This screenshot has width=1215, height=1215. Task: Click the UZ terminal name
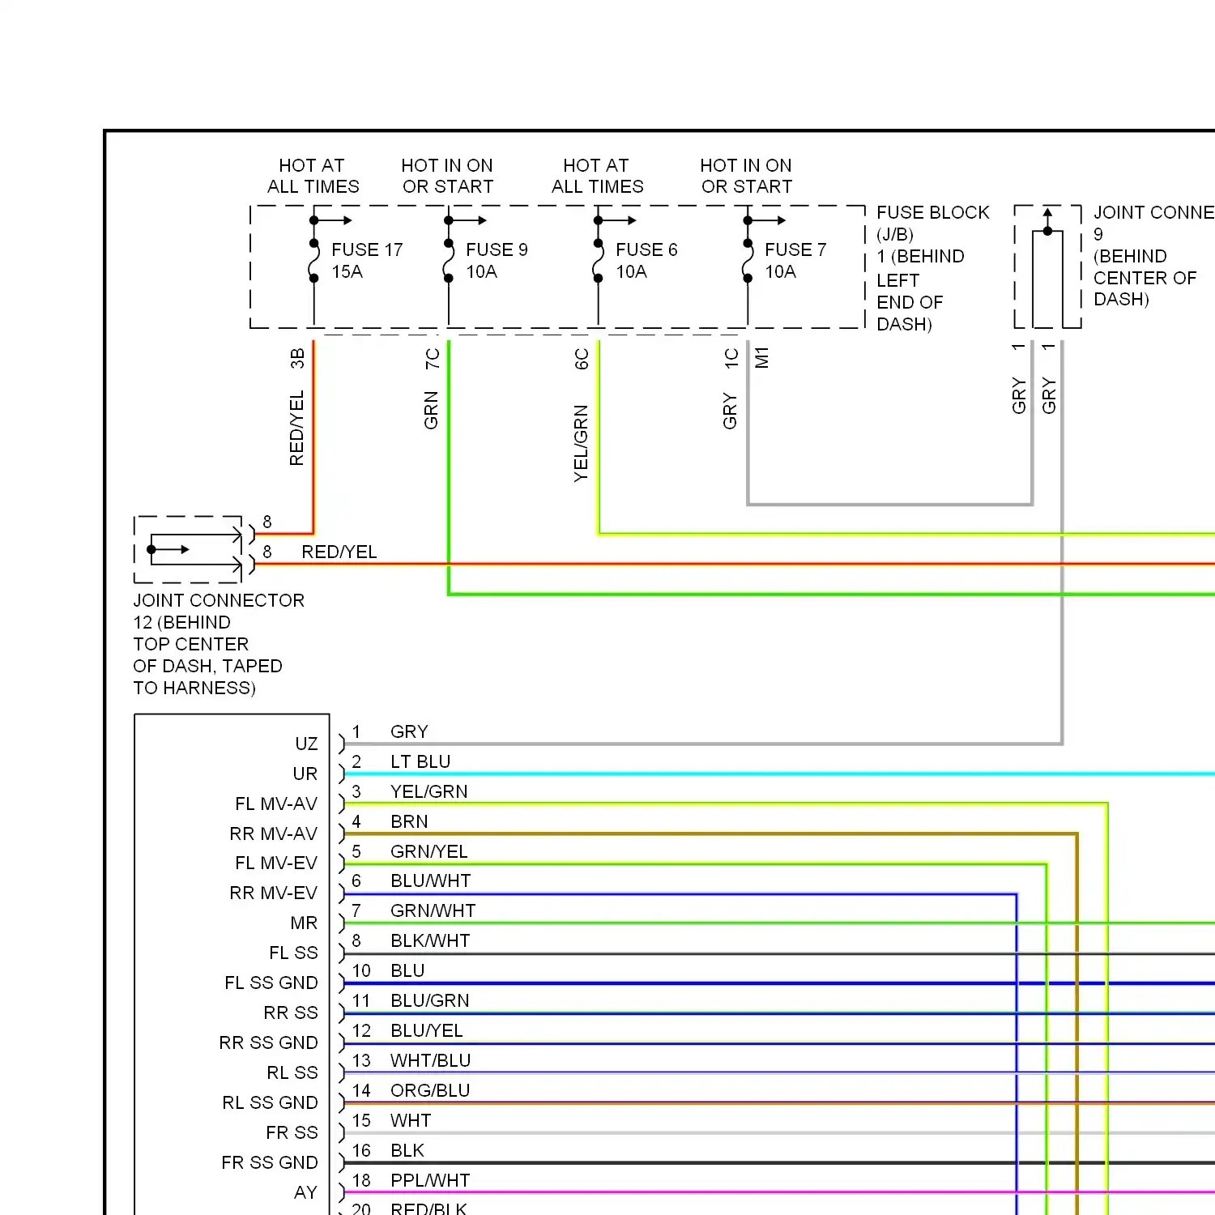pyautogui.click(x=306, y=744)
